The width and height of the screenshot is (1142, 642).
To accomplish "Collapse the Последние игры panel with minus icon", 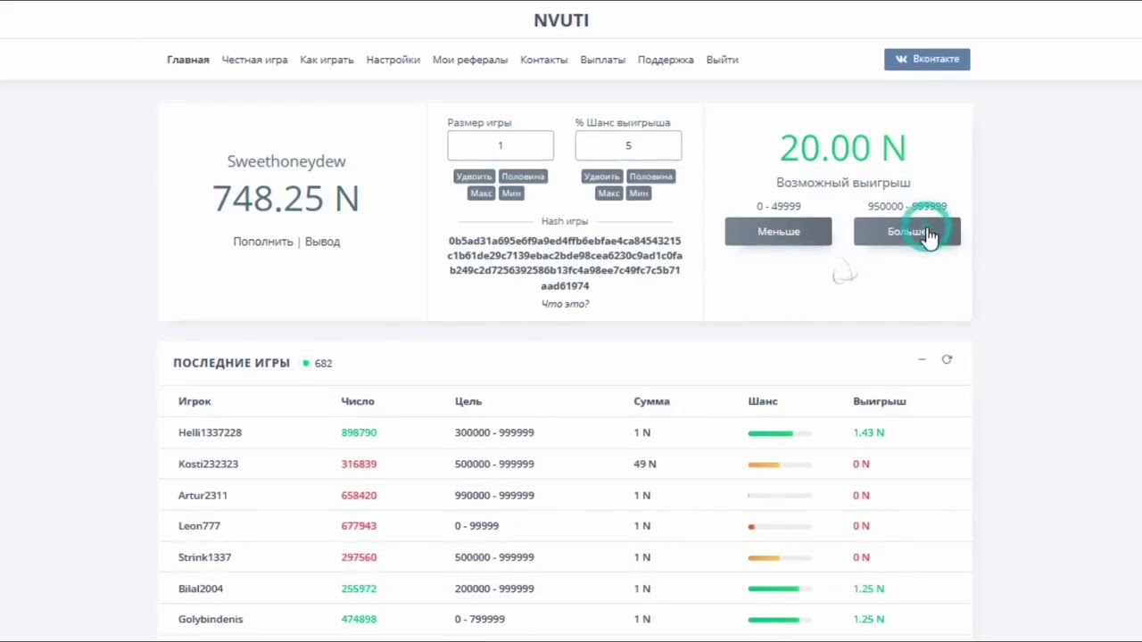I will (922, 359).
